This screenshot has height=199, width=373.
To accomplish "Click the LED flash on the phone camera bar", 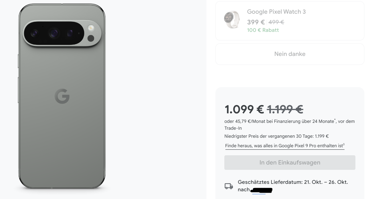I will coord(91,29).
